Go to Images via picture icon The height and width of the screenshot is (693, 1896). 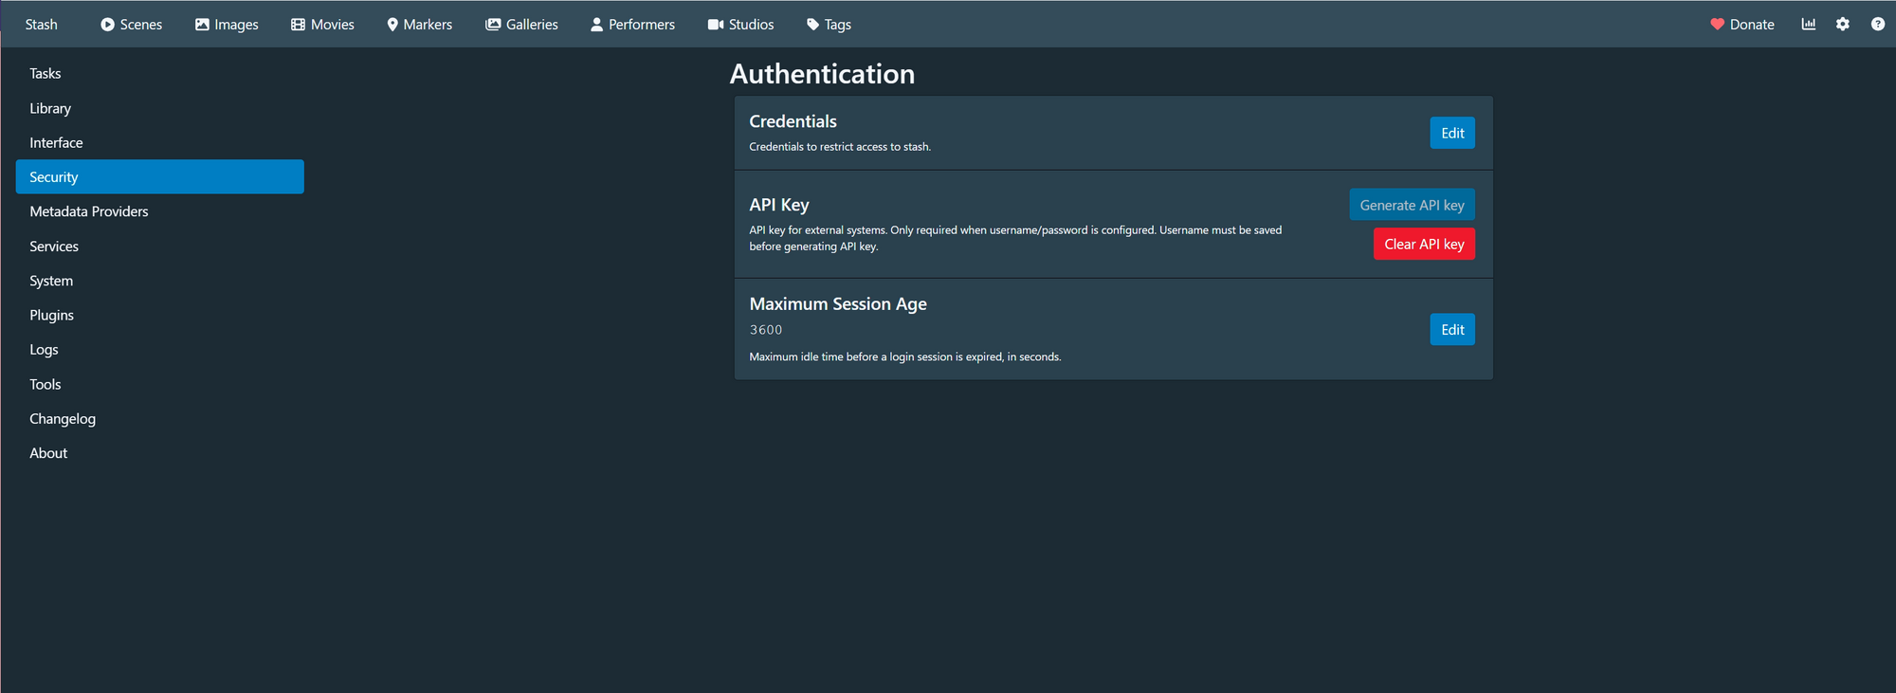202,25
